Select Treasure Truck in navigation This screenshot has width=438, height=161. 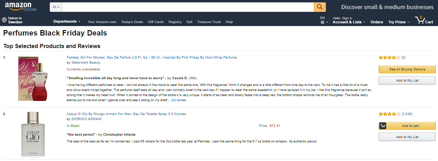tap(209, 22)
